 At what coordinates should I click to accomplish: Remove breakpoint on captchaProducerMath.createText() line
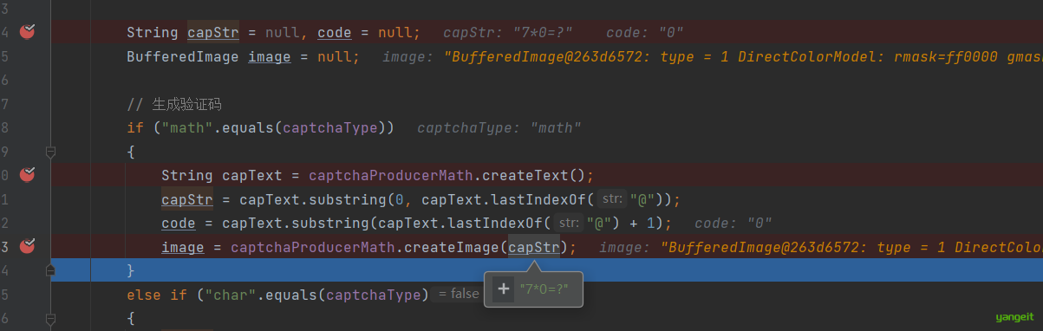(28, 175)
